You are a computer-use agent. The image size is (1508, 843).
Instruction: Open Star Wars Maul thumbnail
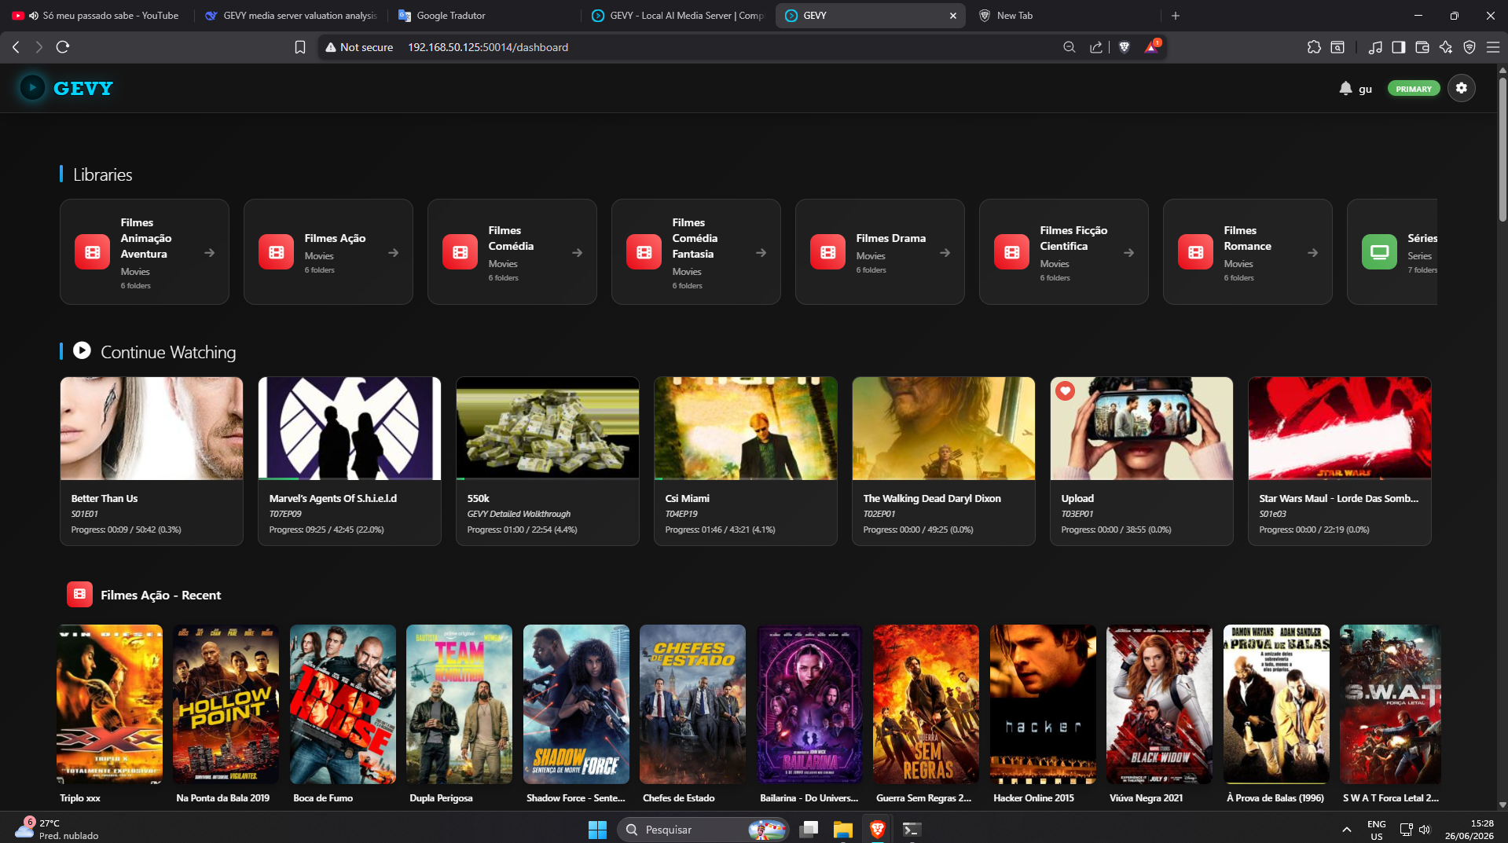(1340, 428)
